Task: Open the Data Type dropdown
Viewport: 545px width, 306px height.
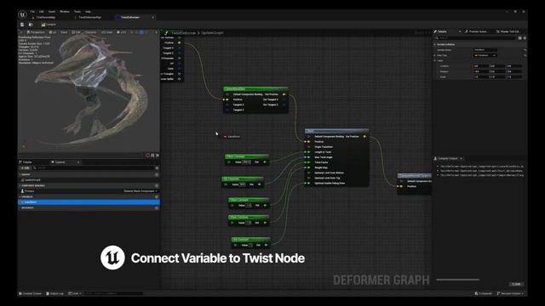Action: (485, 55)
